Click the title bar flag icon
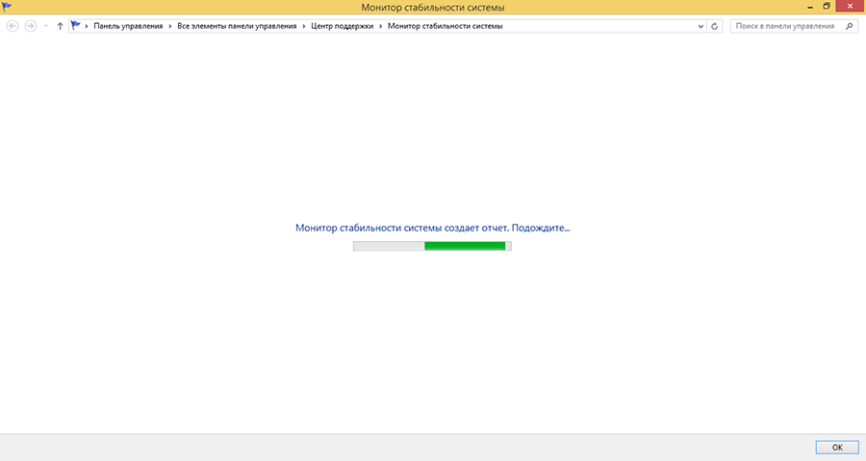This screenshot has height=461, width=866. coord(7,7)
